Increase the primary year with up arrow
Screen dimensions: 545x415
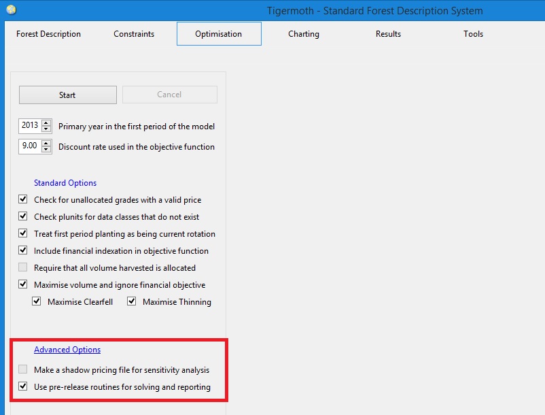click(46, 122)
